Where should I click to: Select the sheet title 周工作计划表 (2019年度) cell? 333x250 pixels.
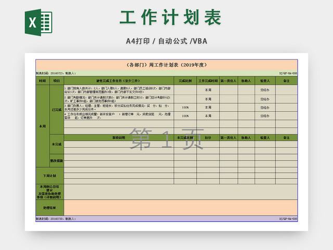tap(166, 65)
